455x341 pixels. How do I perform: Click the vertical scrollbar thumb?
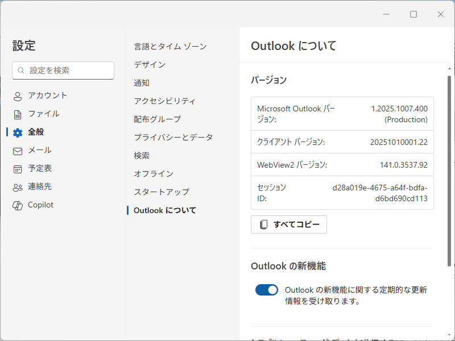[x=449, y=171]
